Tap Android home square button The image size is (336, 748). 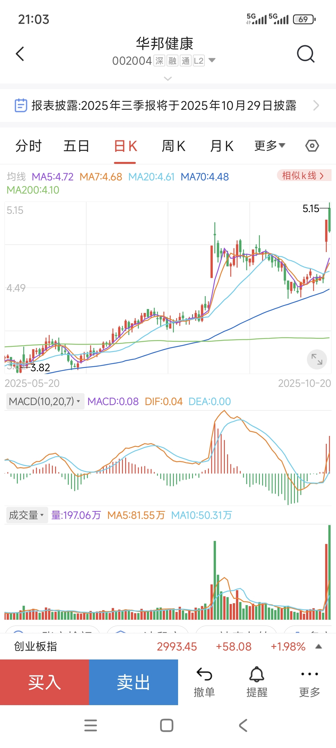pyautogui.click(x=167, y=726)
